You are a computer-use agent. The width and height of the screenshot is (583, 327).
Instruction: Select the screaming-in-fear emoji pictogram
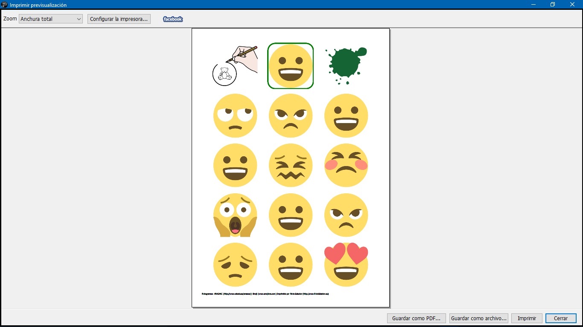(x=235, y=215)
